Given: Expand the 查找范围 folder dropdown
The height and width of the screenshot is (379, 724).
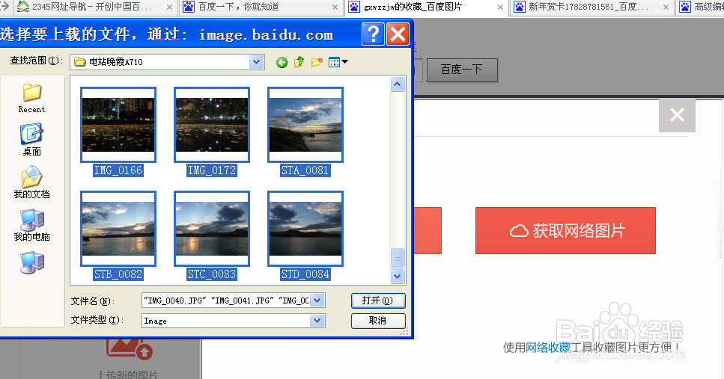Looking at the screenshot, I should (257, 62).
